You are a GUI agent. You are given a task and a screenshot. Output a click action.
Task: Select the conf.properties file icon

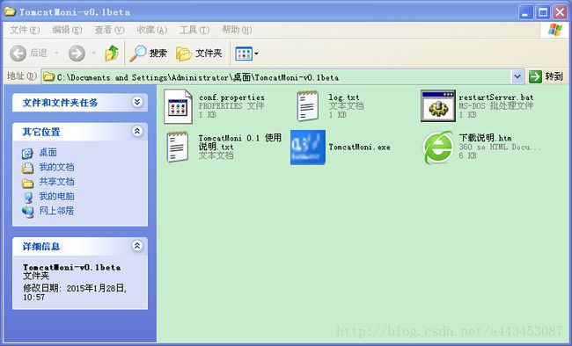[x=178, y=106]
